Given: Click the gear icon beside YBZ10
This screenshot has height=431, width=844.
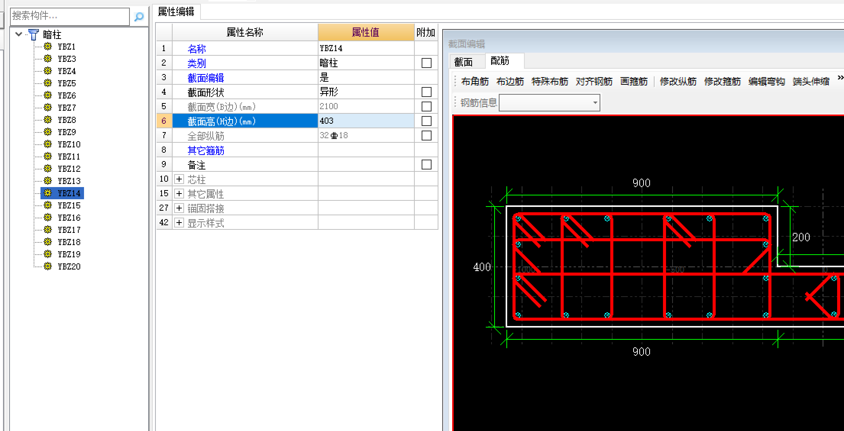Looking at the screenshot, I should pos(48,144).
